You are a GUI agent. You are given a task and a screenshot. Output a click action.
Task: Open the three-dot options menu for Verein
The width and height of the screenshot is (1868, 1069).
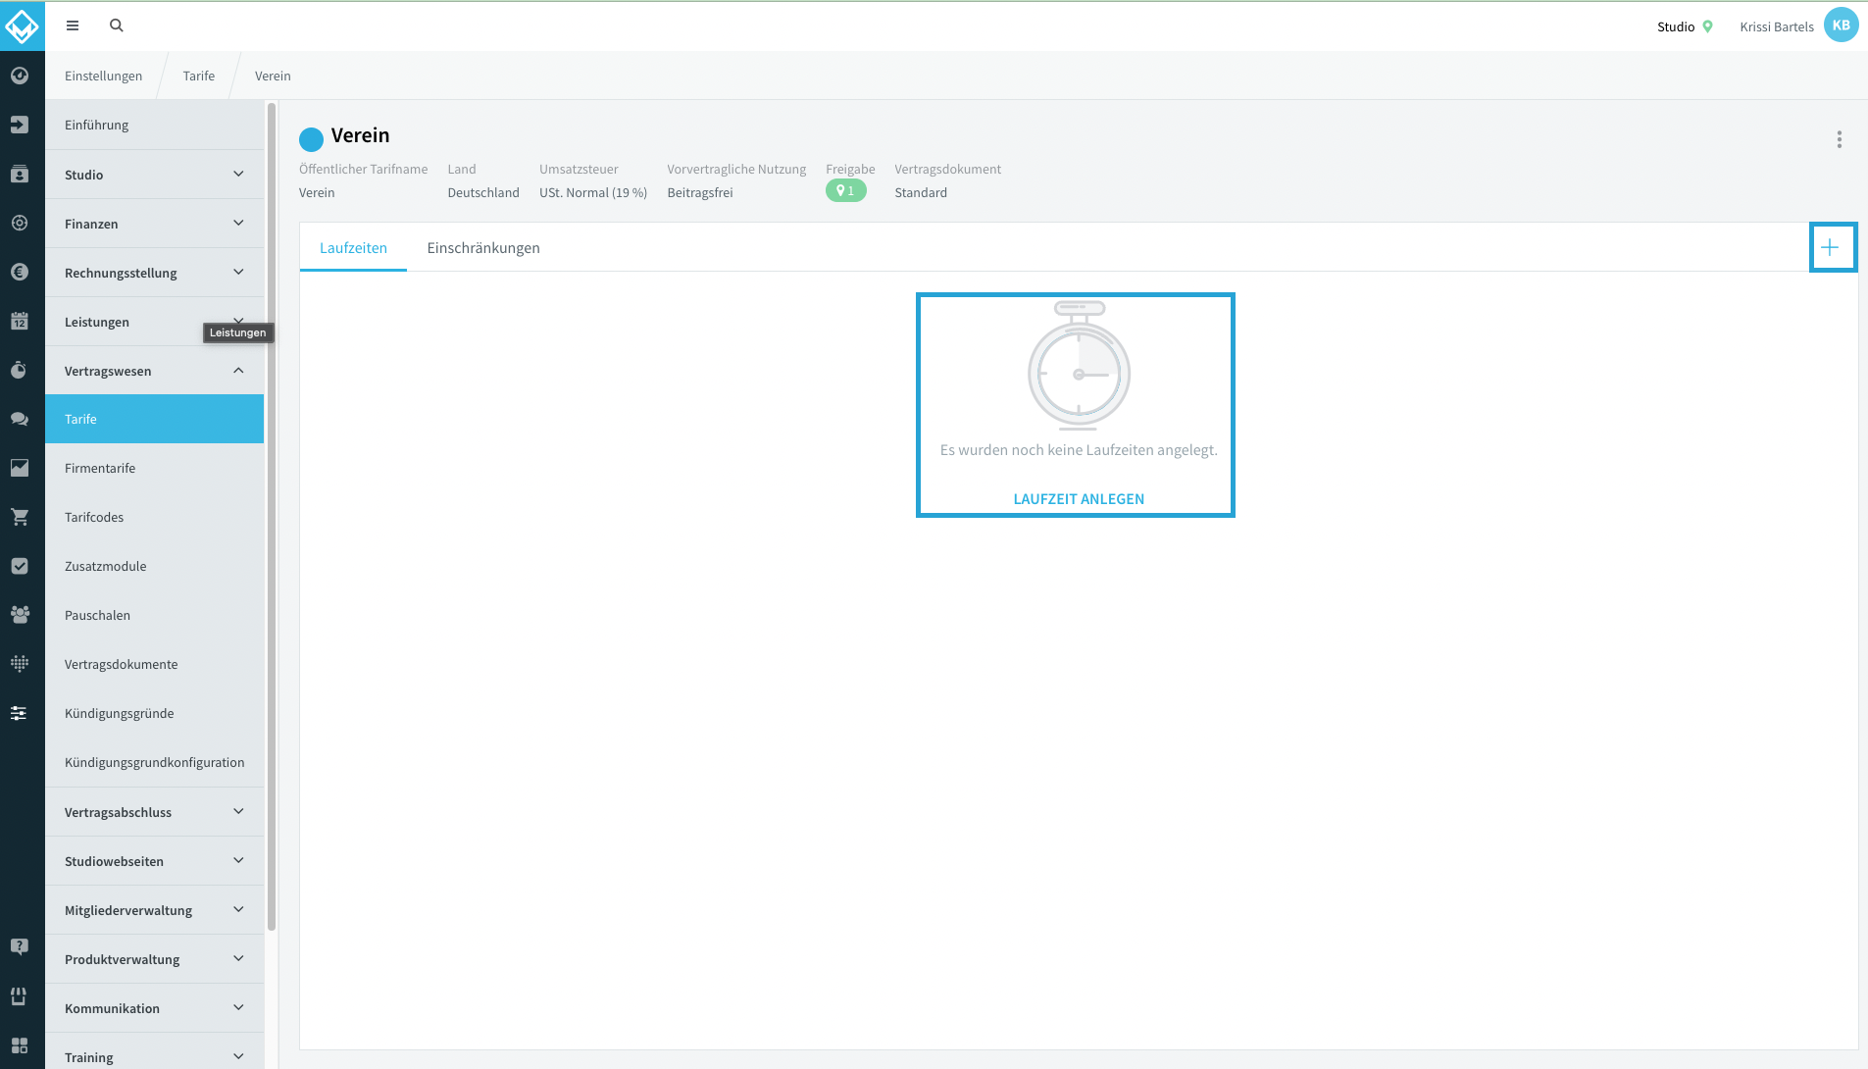[x=1840, y=139]
